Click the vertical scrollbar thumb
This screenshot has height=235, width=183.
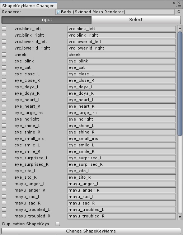click(180, 84)
